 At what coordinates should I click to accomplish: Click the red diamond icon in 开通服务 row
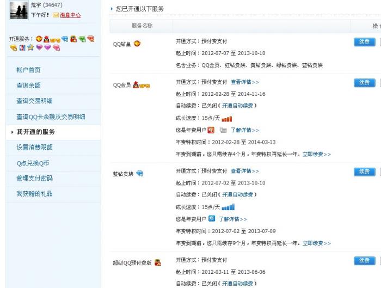pos(91,39)
